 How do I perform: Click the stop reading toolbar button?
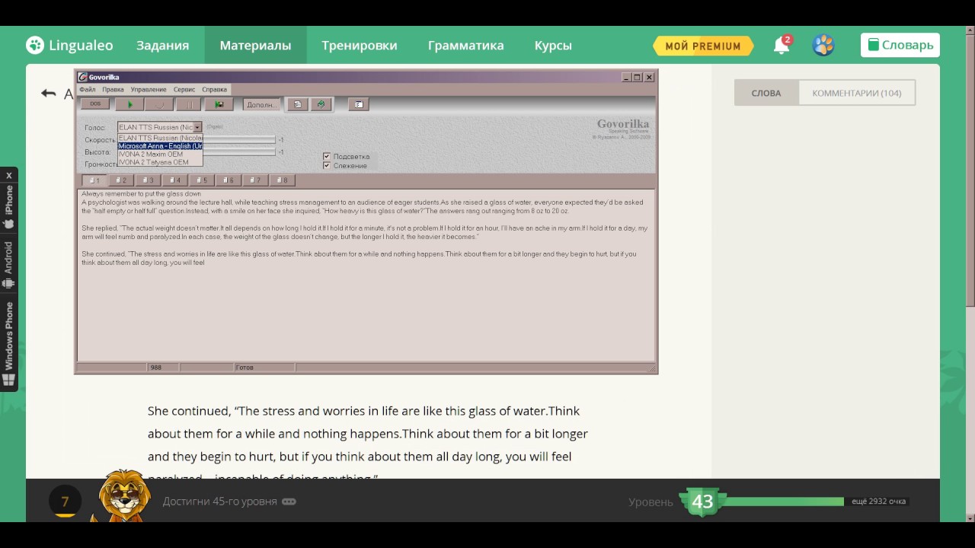159,104
